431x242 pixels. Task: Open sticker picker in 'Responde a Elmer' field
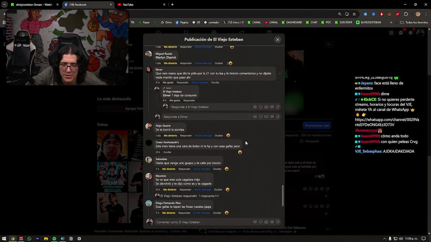[x=278, y=117]
